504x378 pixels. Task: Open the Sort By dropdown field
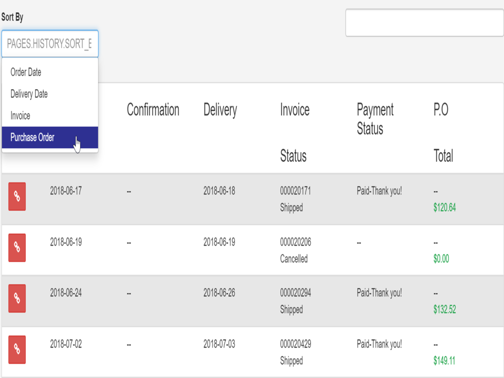[50, 44]
